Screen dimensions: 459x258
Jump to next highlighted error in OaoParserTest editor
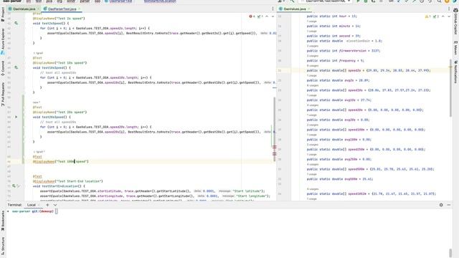click(x=273, y=16)
